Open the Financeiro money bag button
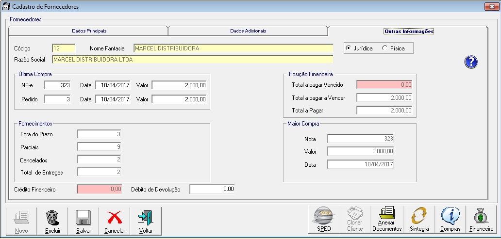The image size is (501, 239). (x=481, y=220)
